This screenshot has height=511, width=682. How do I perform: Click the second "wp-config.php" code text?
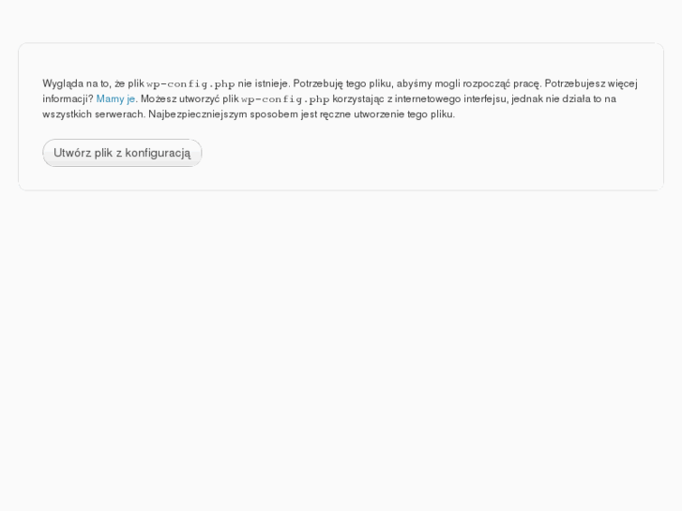285,99
